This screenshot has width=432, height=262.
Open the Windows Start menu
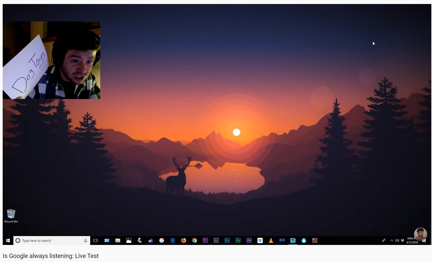click(x=8, y=241)
